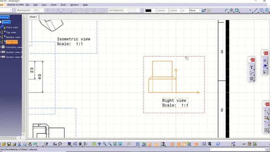
Task: Toggle Bold text formatting
Action: [x=48, y=10]
